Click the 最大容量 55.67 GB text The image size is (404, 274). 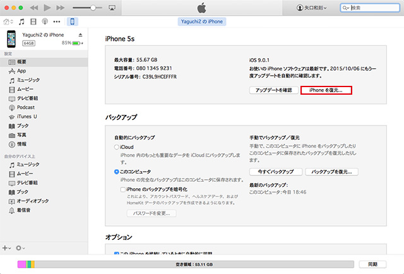tap(136, 60)
